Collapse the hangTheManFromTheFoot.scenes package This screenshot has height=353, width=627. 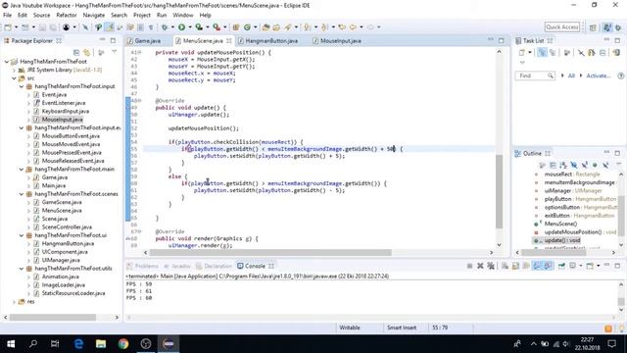click(x=22, y=194)
